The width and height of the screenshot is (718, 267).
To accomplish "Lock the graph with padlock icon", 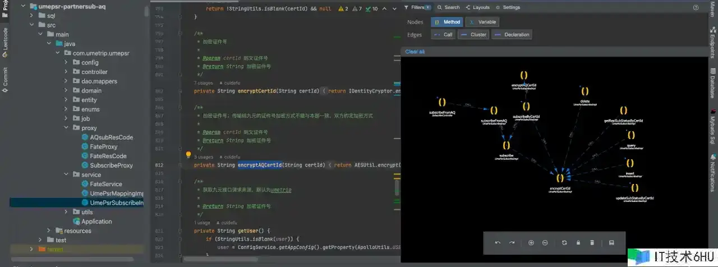I will tap(578, 243).
